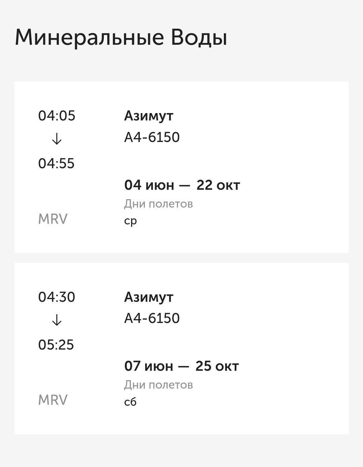This screenshot has width=363, height=467.
Task: Select the 04:30 departure time
Action: coord(57,297)
